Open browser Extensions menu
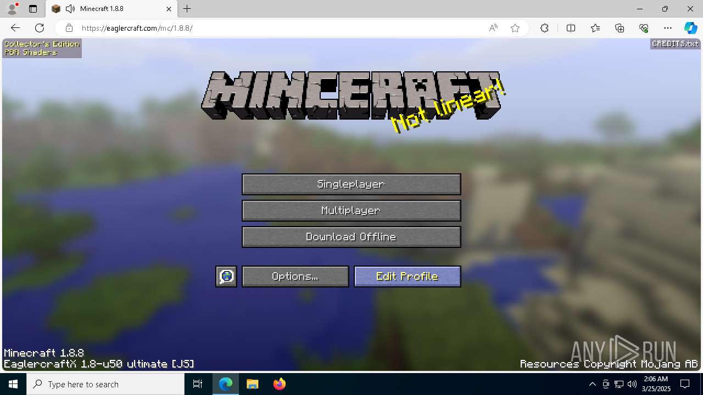The height and width of the screenshot is (395, 703). [544, 28]
